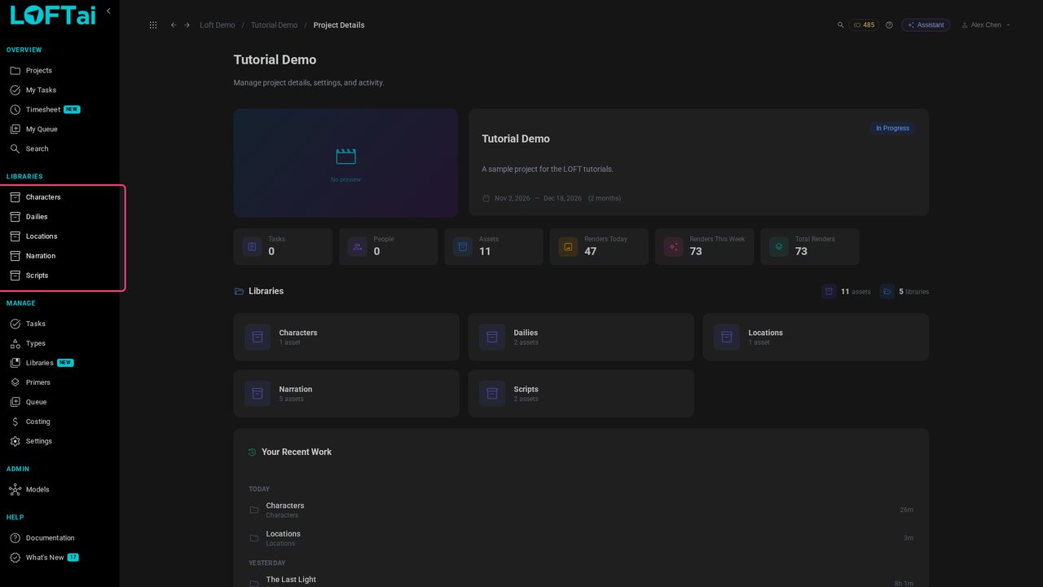Open What's New in the sidebar
1043x587 pixels.
pos(59,558)
